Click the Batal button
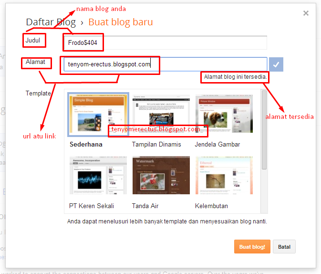Image resolution: width=321 pixels, height=274 pixels. pos(284,246)
